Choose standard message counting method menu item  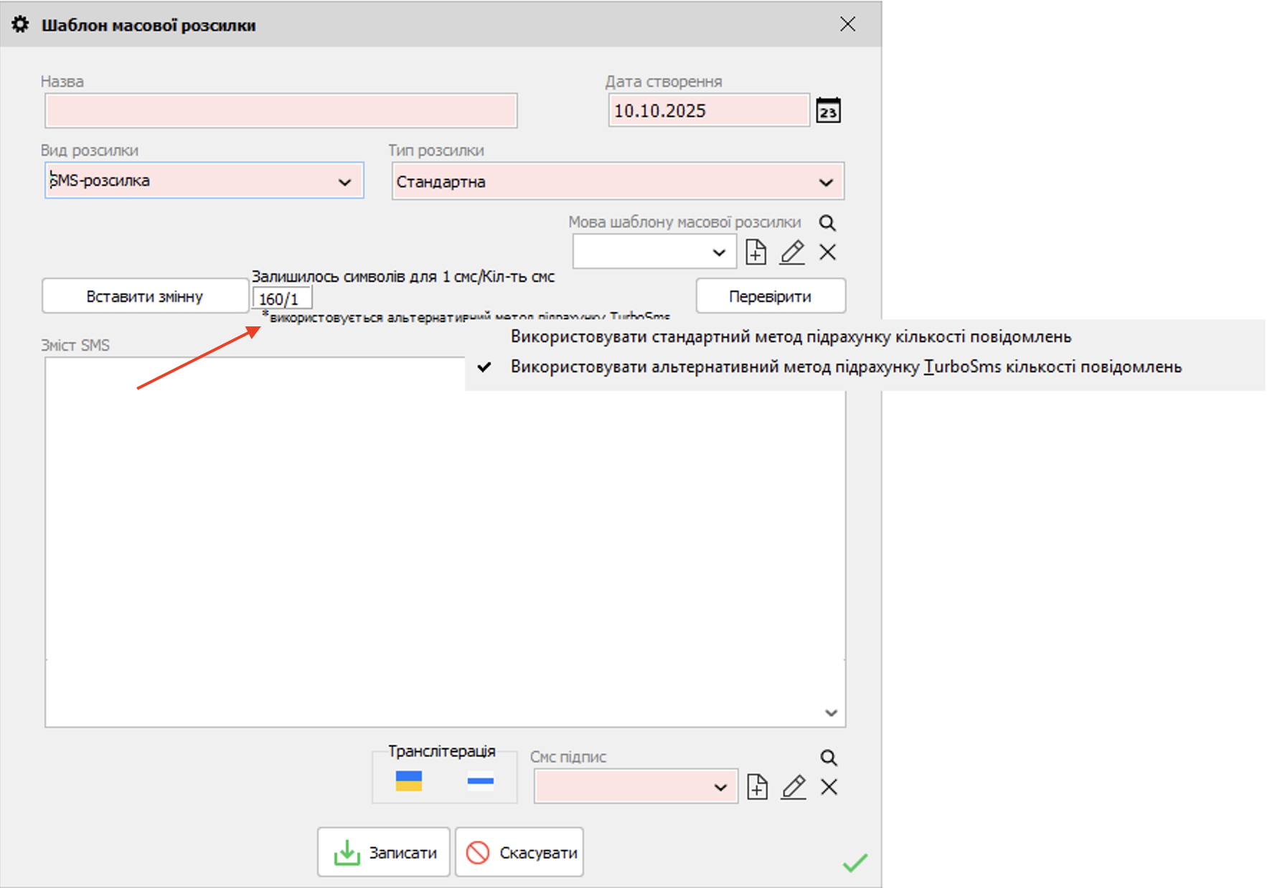coord(791,336)
